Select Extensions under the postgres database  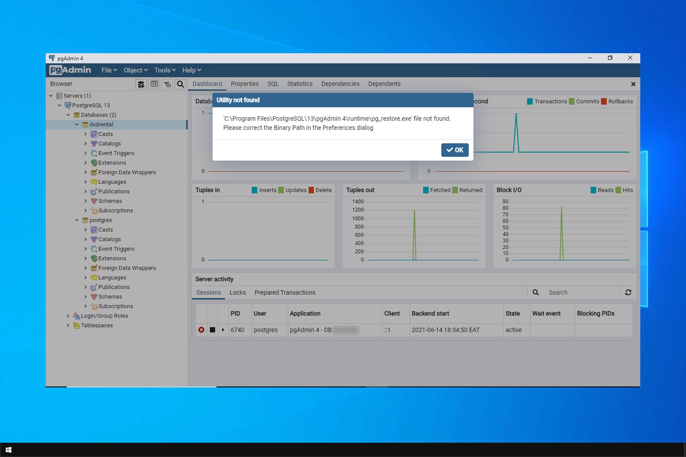(x=112, y=258)
